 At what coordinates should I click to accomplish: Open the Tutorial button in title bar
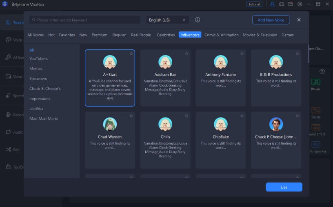(x=254, y=4)
